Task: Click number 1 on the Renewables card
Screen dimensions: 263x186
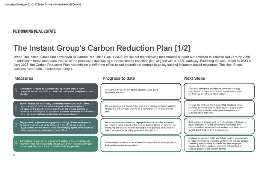Action: click(x=16, y=91)
